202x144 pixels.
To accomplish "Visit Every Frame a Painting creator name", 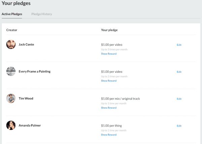I will (x=35, y=71).
